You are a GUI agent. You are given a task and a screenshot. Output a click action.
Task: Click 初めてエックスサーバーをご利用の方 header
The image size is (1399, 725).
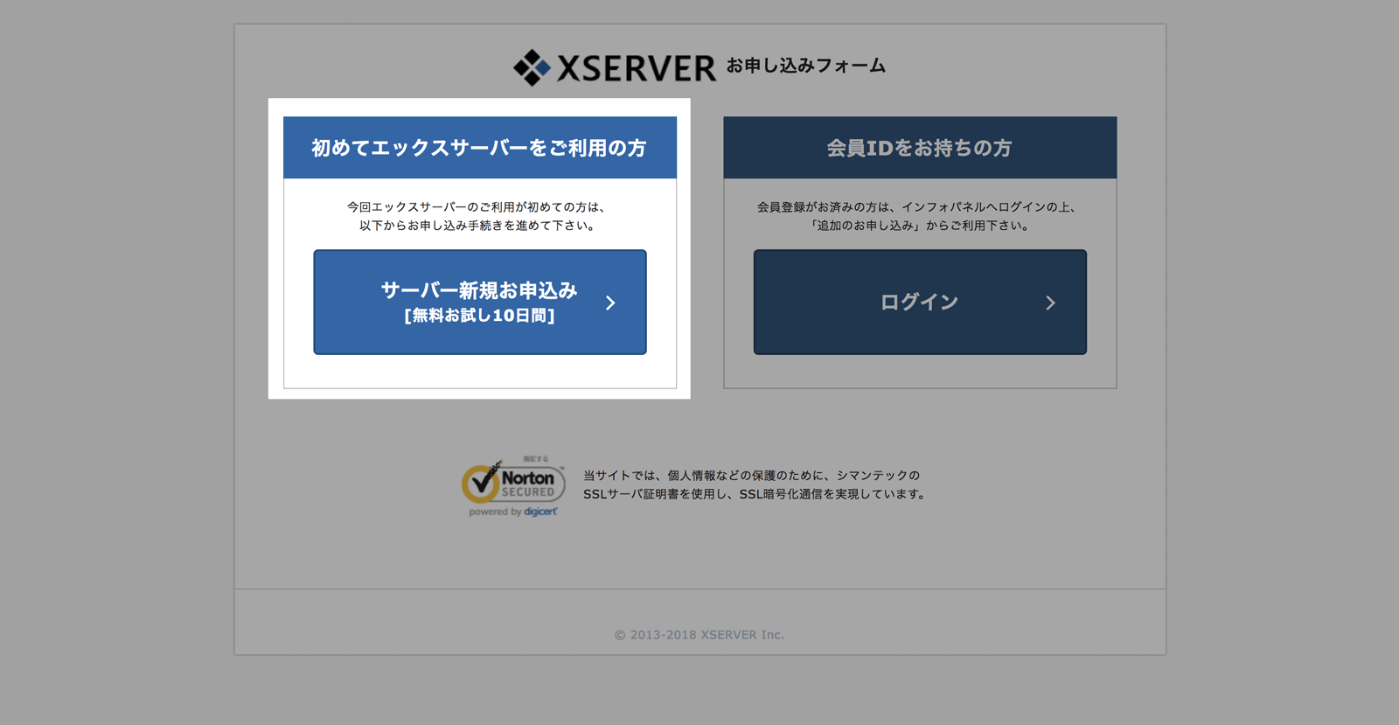pyautogui.click(x=480, y=148)
